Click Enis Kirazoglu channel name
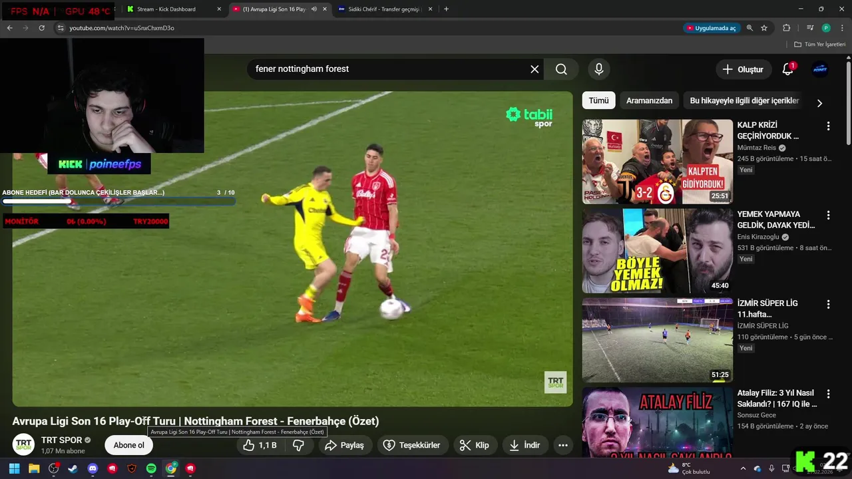This screenshot has width=852, height=479. [758, 237]
